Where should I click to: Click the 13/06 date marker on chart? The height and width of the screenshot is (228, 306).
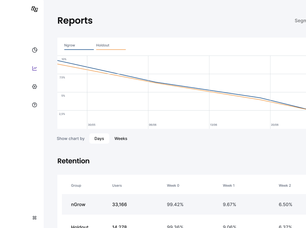pos(213,125)
